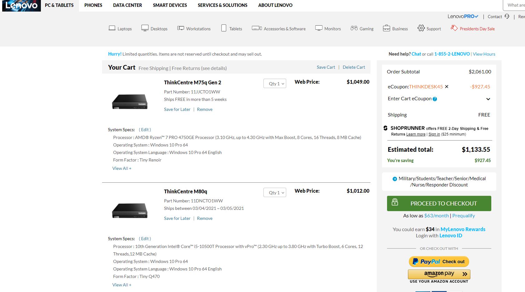Image resolution: width=525 pixels, height=292 pixels.
Task: Open the Support gear icon
Action: [421, 28]
